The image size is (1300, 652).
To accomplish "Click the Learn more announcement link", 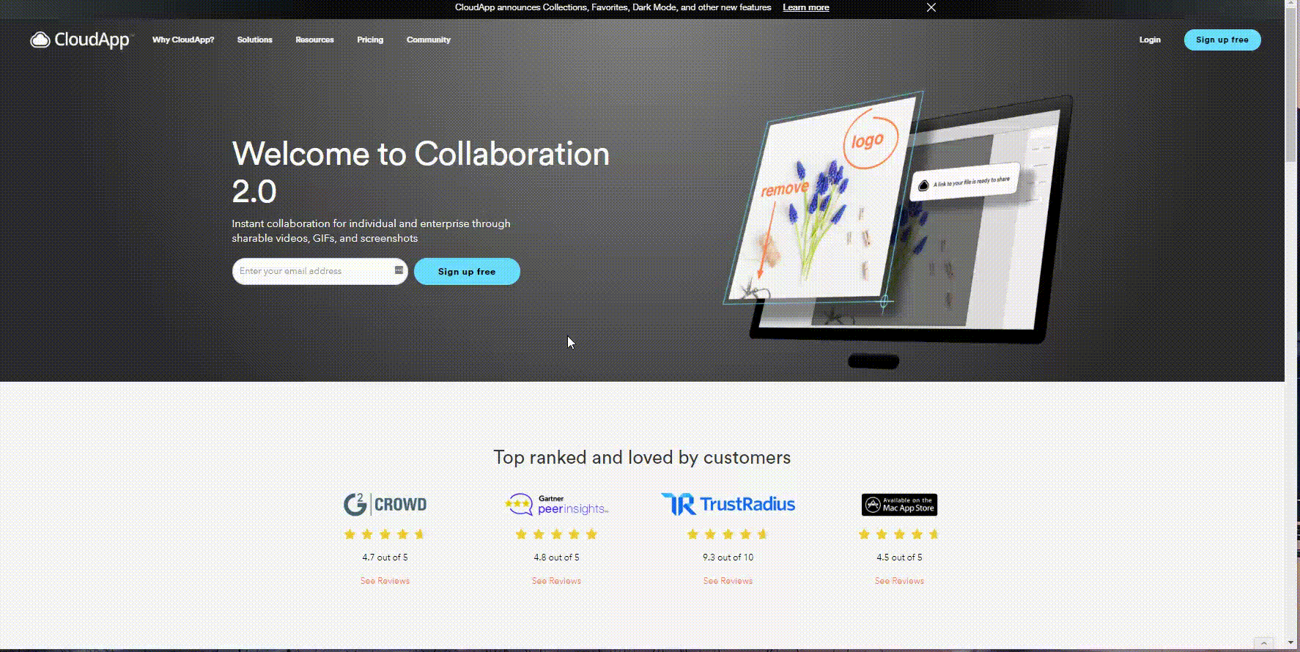I will (806, 7).
